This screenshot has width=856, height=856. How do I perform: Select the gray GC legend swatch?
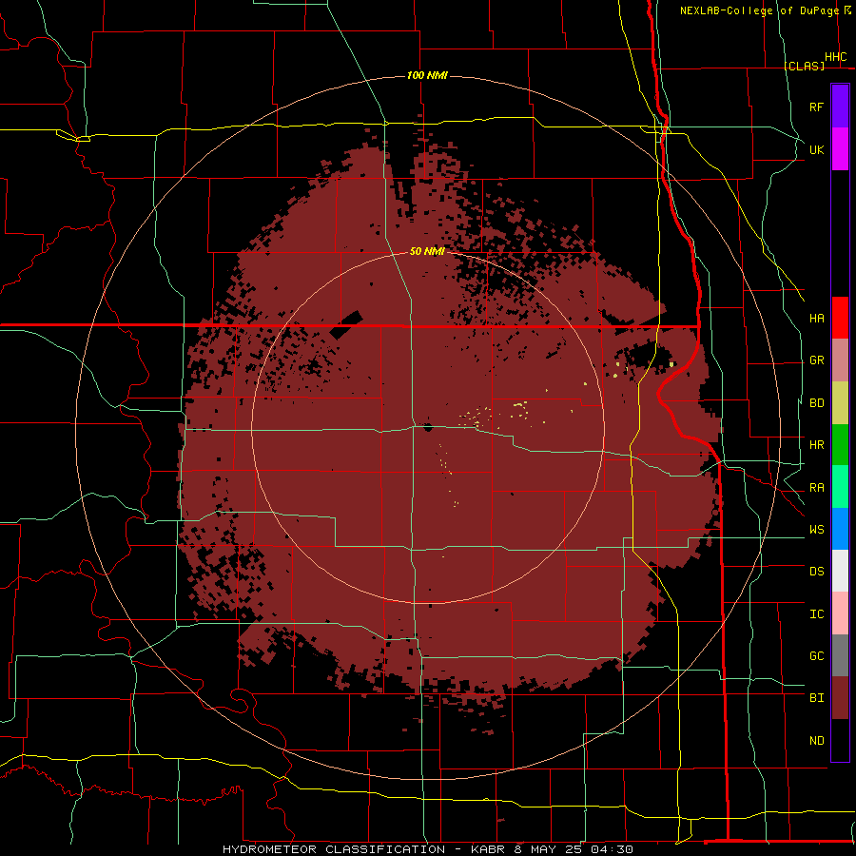click(x=840, y=655)
